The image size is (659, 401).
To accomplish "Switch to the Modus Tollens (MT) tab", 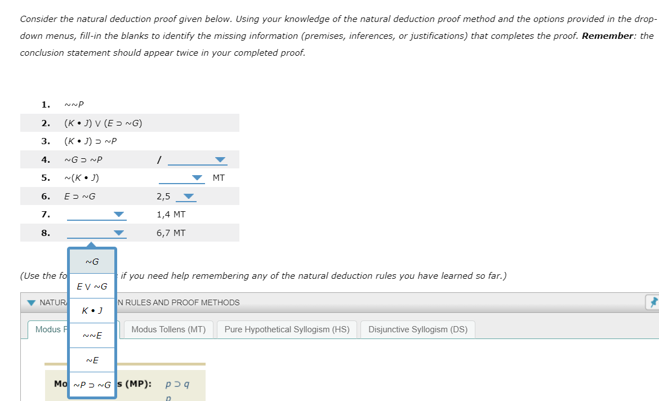I will (168, 329).
